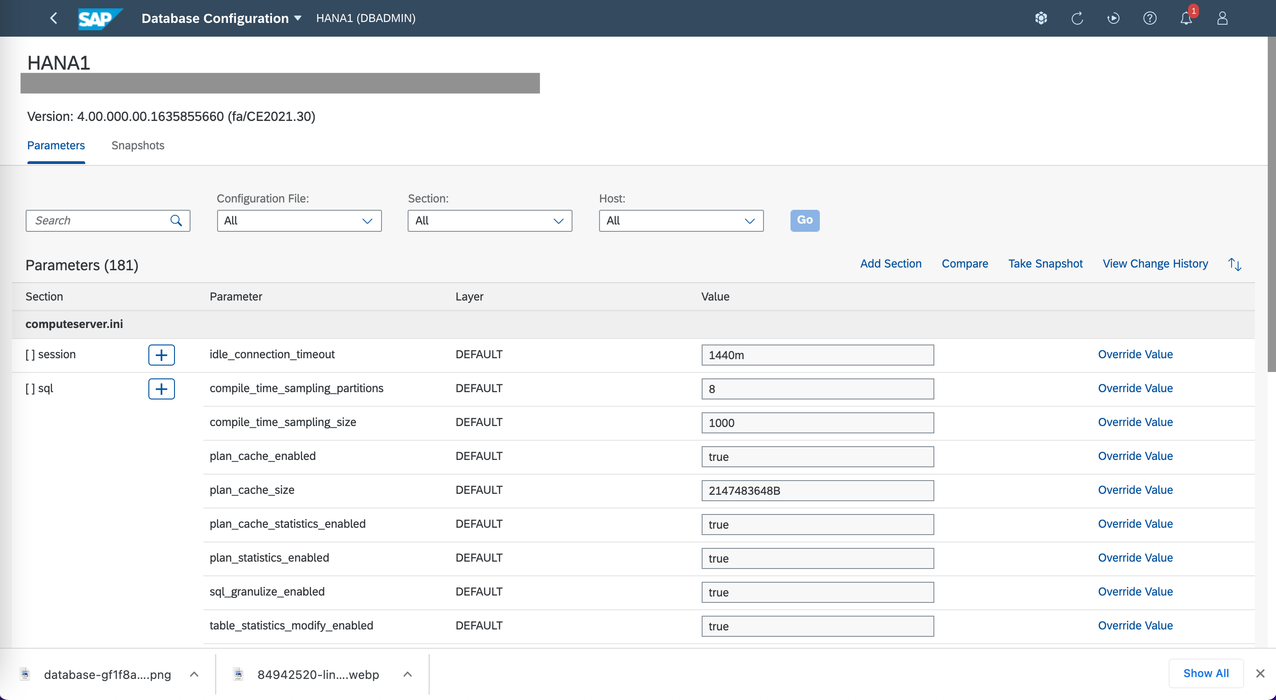Open the user profile icon
This screenshot has height=700, width=1276.
[1222, 18]
